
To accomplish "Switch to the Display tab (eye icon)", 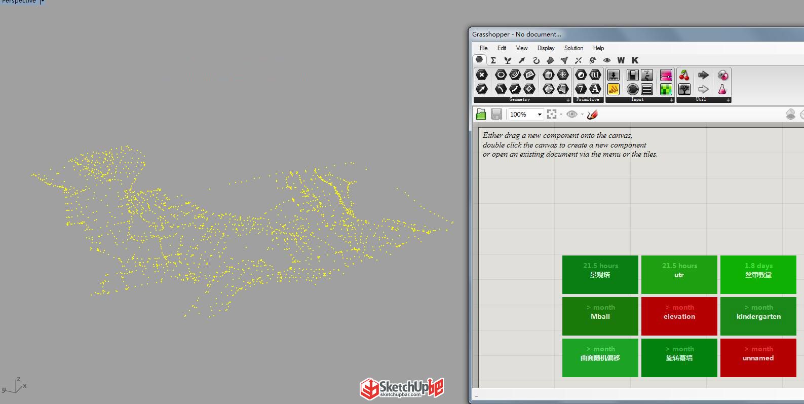I will click(607, 60).
